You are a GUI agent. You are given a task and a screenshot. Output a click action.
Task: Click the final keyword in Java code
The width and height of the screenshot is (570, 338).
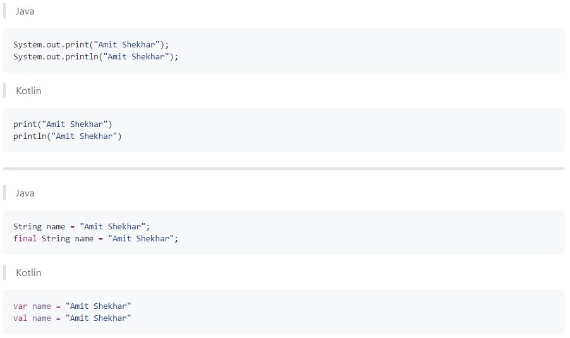(25, 238)
